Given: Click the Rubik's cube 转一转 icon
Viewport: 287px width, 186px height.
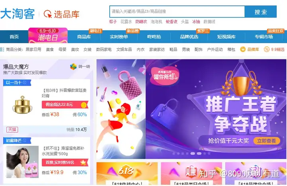Looking at the screenshot, I should click(73, 67).
